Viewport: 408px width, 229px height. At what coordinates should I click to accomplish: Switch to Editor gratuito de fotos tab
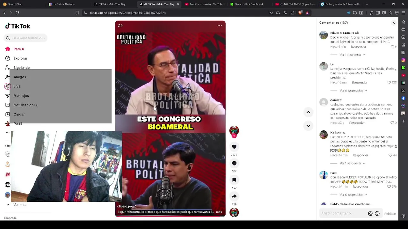tap(340, 4)
